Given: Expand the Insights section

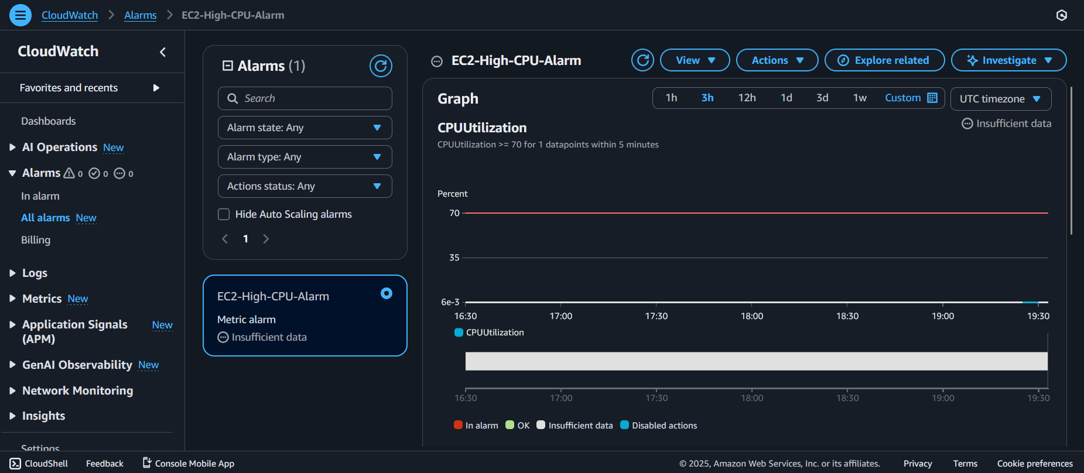Looking at the screenshot, I should tap(12, 416).
